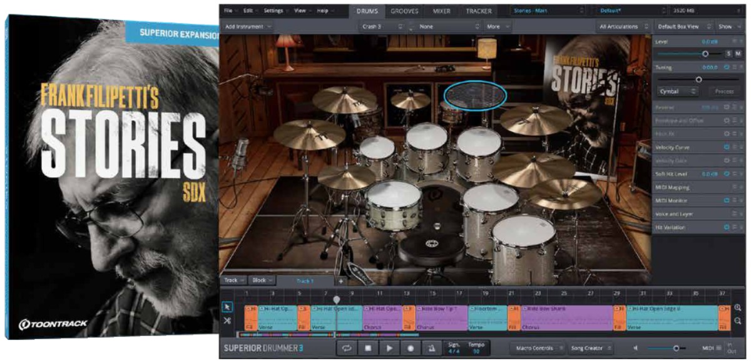Click the timeline zoom in magnifier
The image size is (751, 363).
738,307
